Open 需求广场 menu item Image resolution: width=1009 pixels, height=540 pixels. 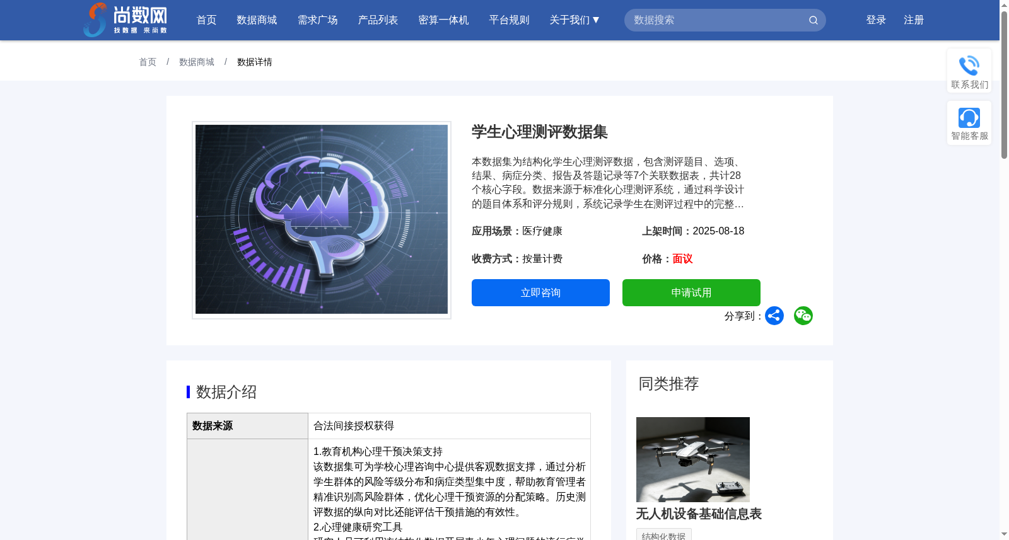(317, 20)
